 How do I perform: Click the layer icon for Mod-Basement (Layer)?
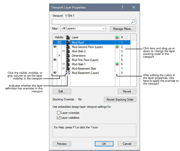[68, 73]
